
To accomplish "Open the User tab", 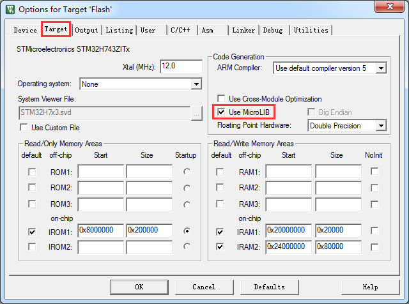I will tap(148, 30).
